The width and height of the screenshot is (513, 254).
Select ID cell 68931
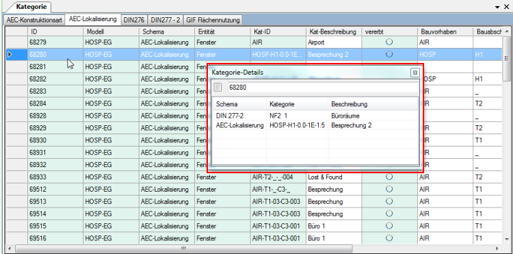(55, 153)
